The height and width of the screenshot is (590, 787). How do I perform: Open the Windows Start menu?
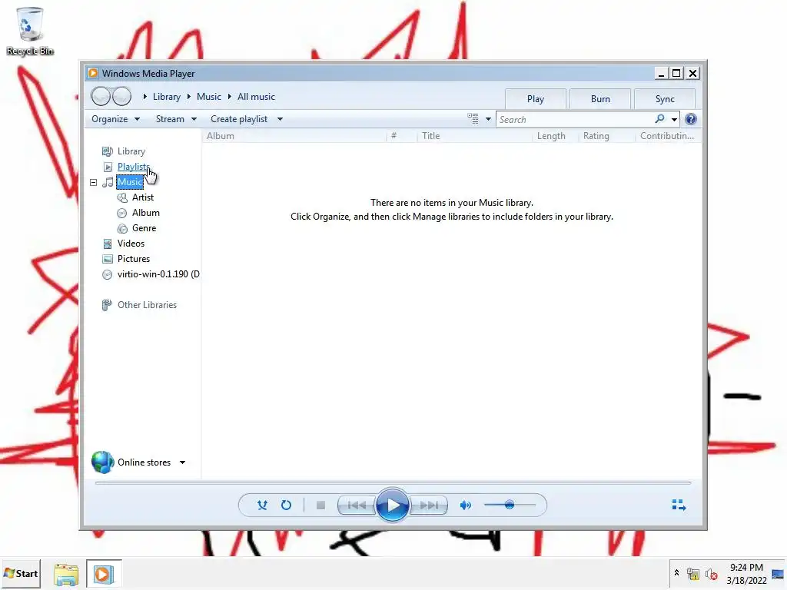click(21, 573)
